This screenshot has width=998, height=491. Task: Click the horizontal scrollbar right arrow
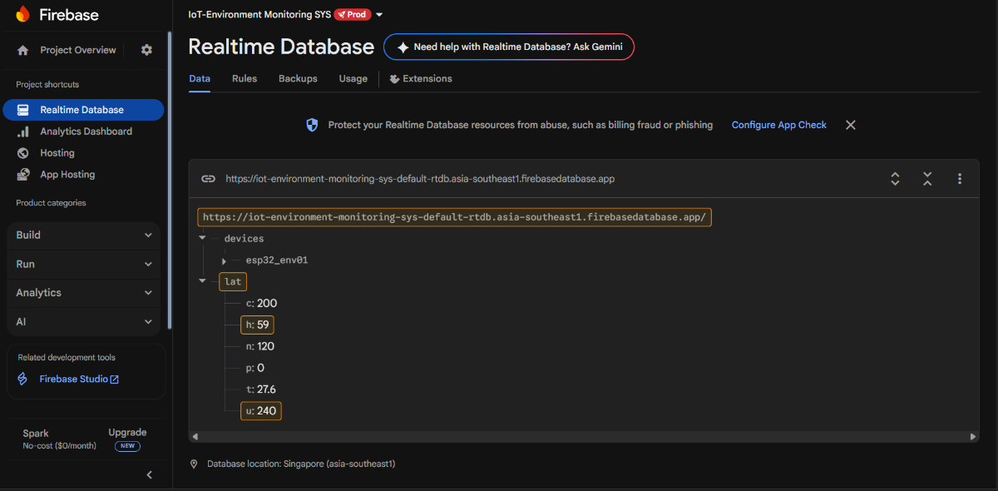[973, 436]
